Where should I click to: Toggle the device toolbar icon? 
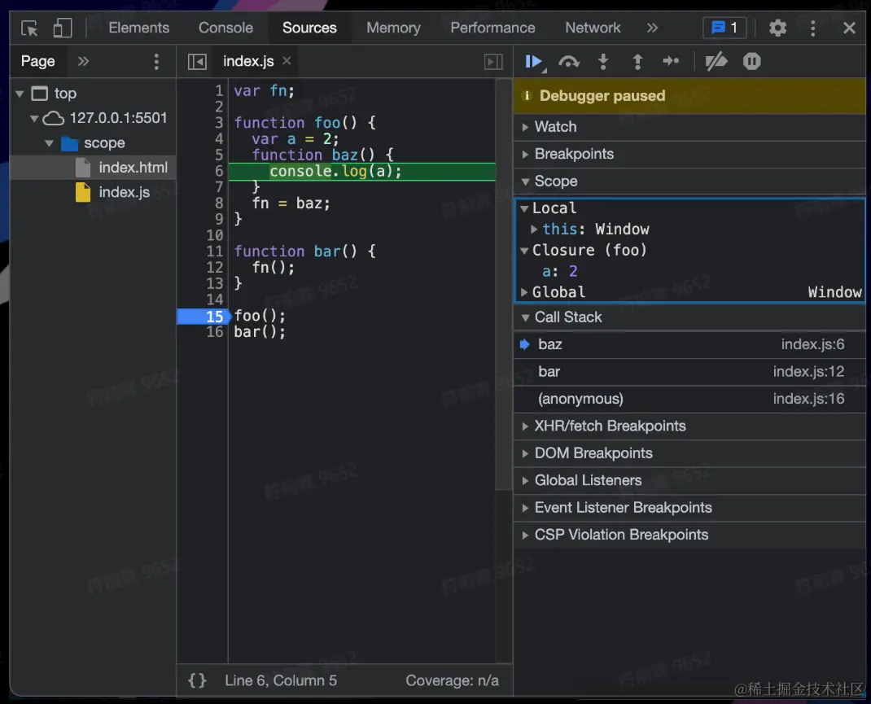[x=63, y=28]
